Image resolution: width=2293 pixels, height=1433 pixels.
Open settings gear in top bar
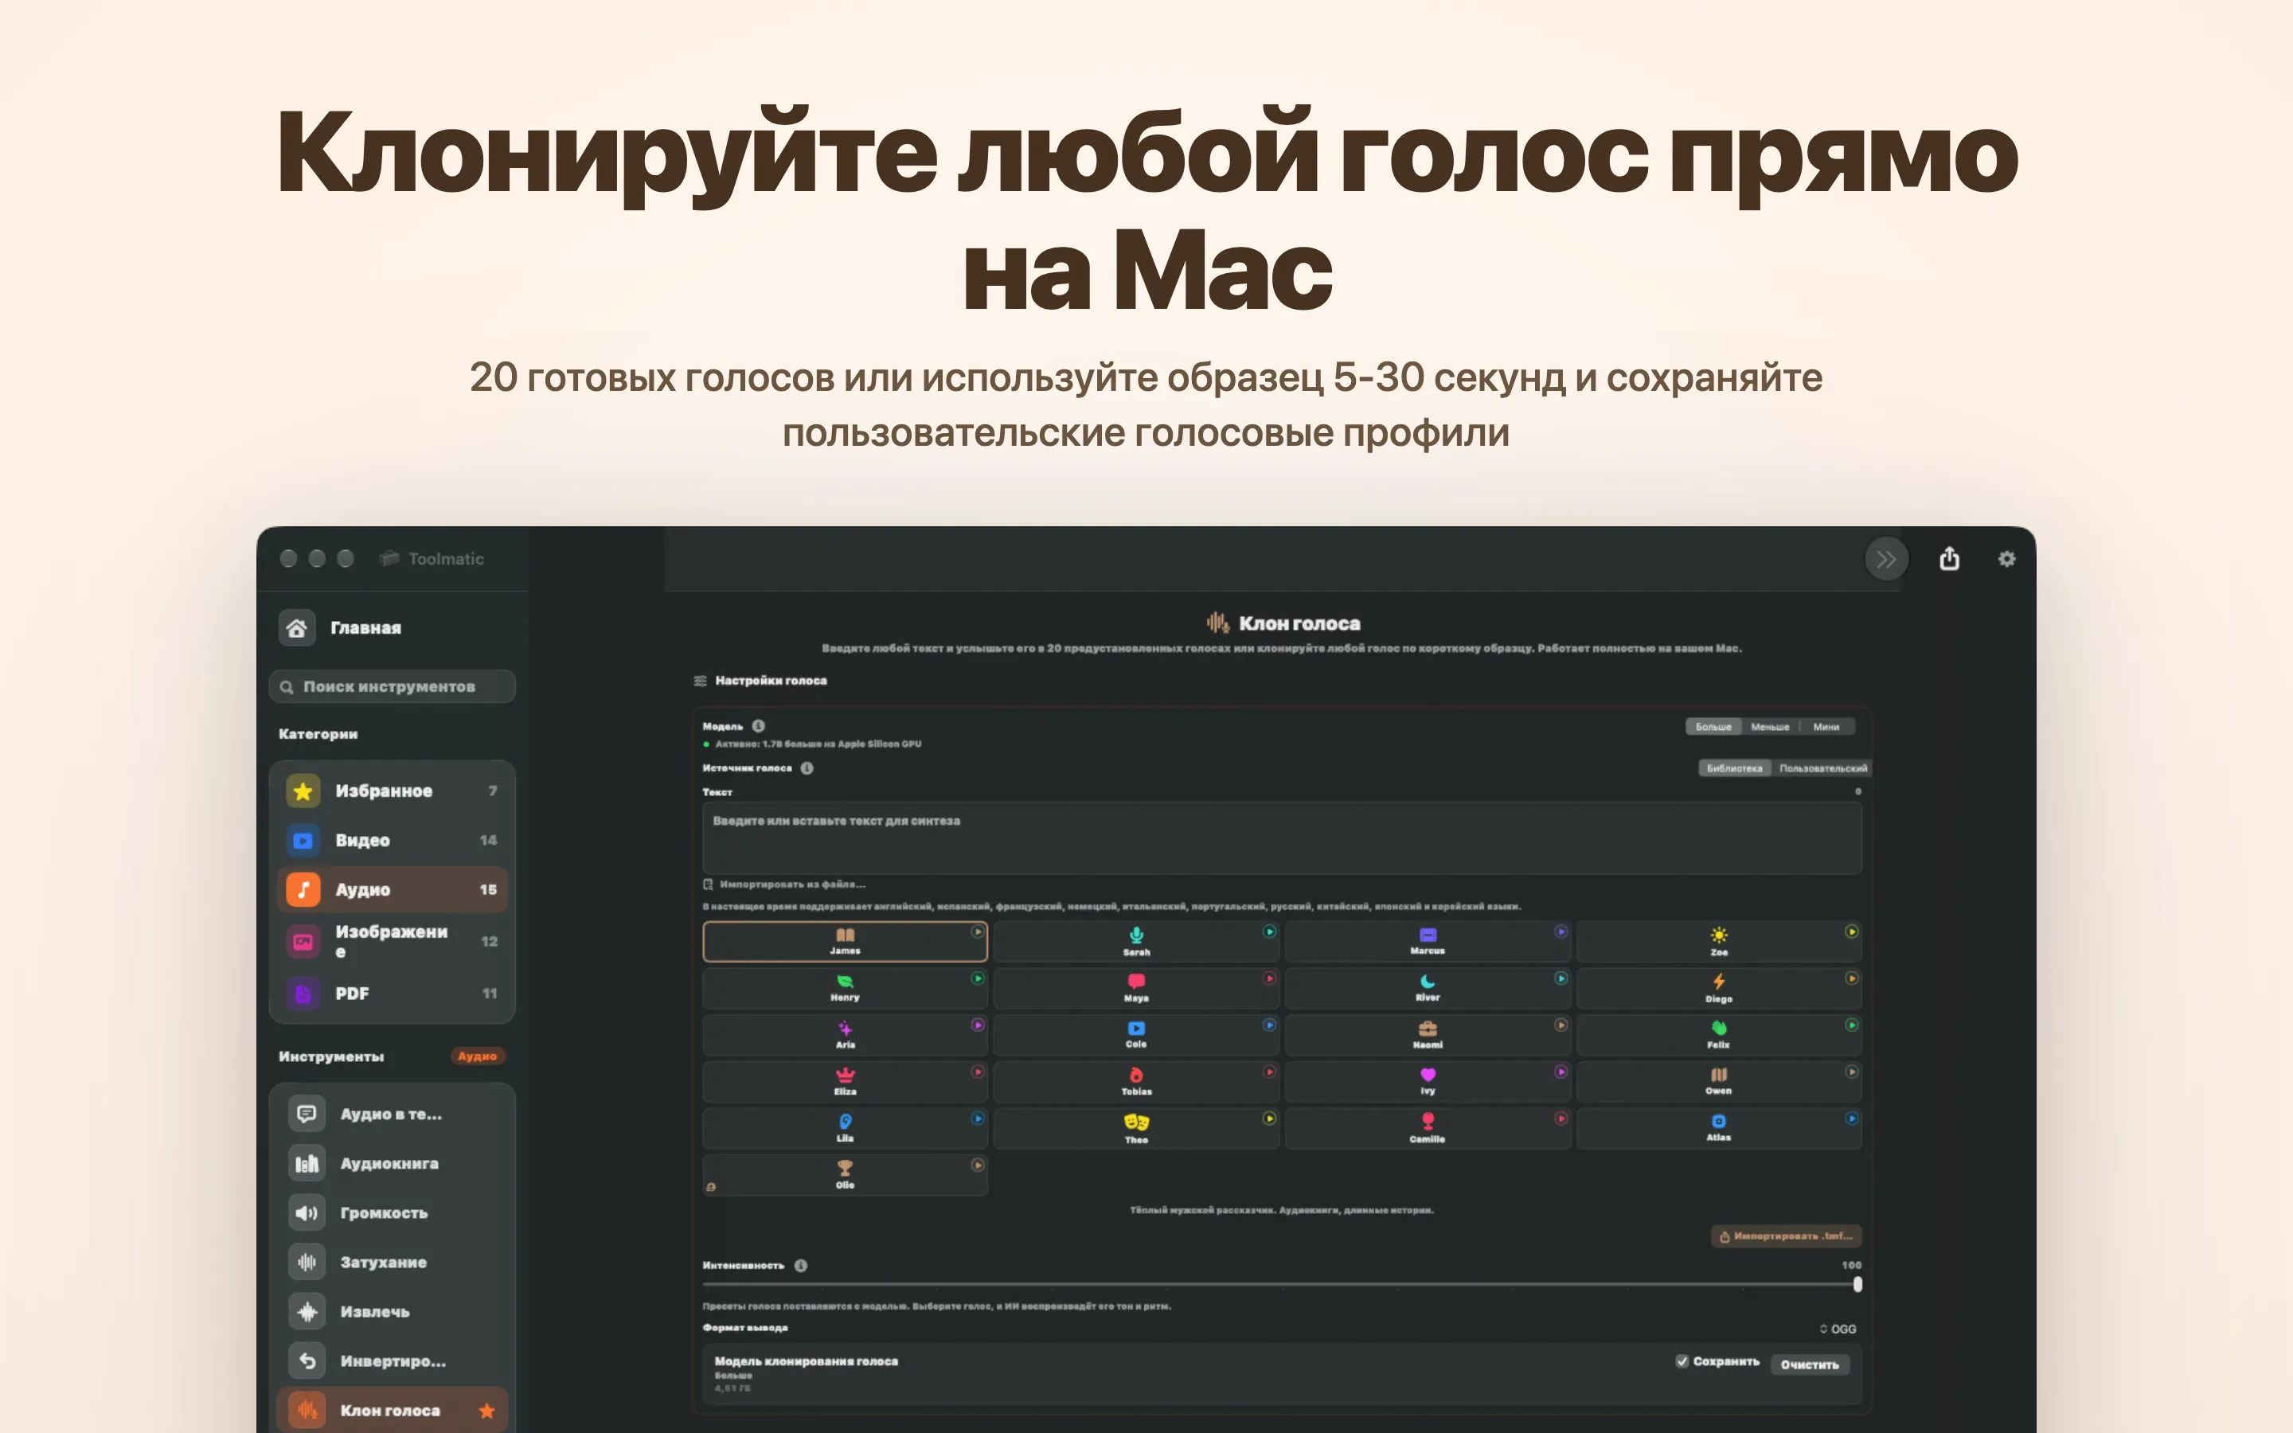pyautogui.click(x=2007, y=559)
